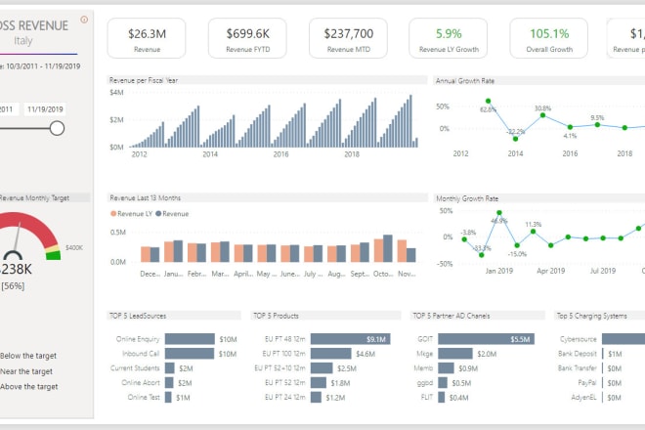Click the 11.3% monthly growth data point
Viewport: 645px width, 430px height.
[534, 232]
